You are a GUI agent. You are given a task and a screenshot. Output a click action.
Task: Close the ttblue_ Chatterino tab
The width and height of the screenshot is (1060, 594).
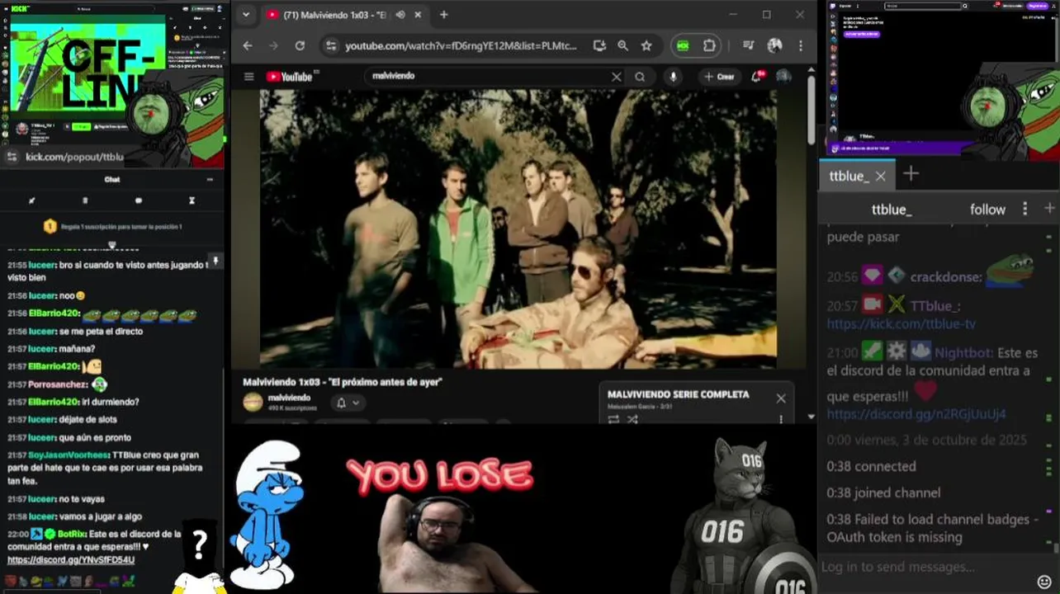pos(880,176)
